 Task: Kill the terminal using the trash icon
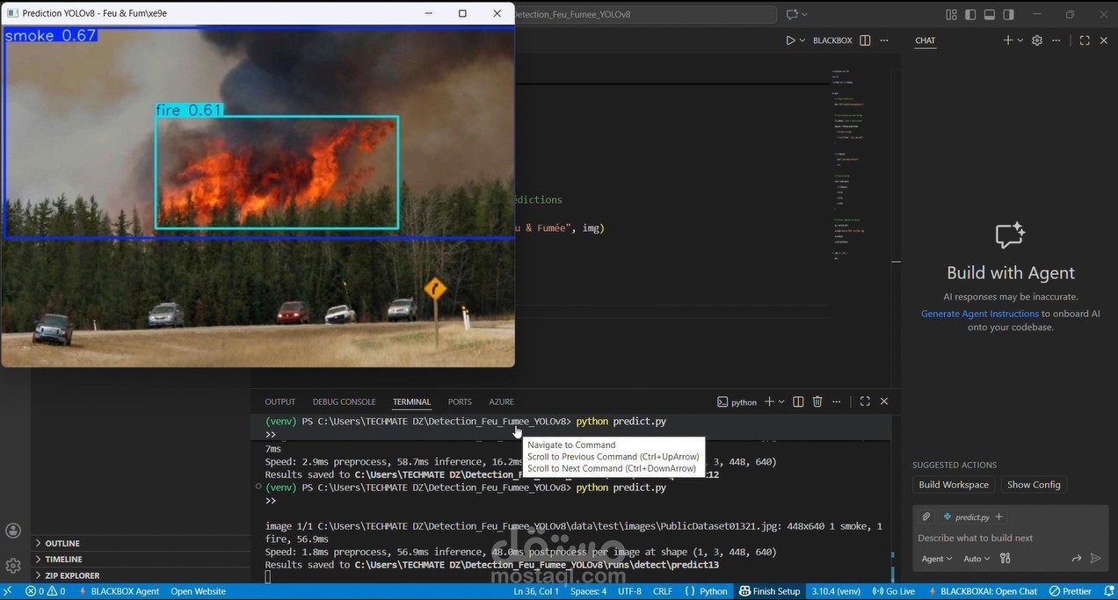(x=817, y=401)
